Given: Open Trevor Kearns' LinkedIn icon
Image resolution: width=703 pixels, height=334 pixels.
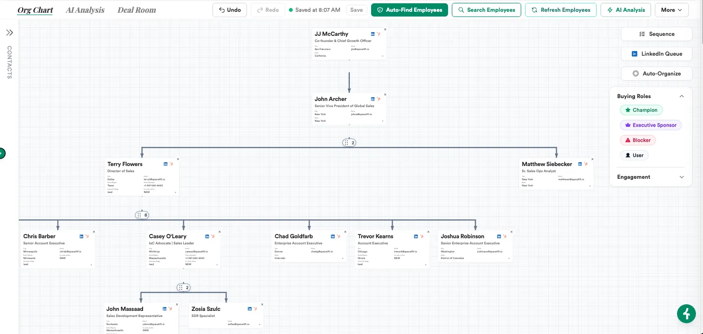Looking at the screenshot, I should click(416, 236).
